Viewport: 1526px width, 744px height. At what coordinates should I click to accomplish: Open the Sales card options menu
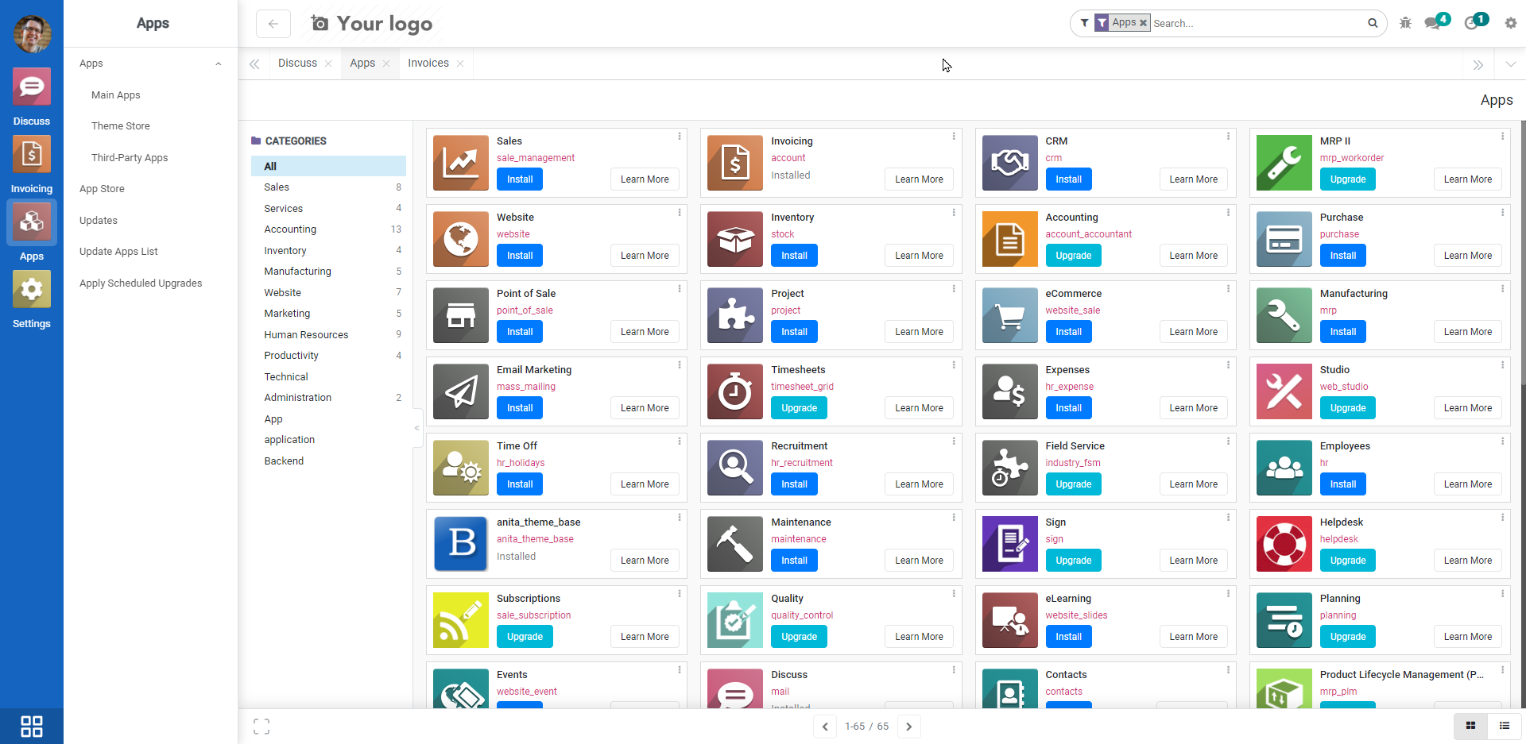(680, 137)
